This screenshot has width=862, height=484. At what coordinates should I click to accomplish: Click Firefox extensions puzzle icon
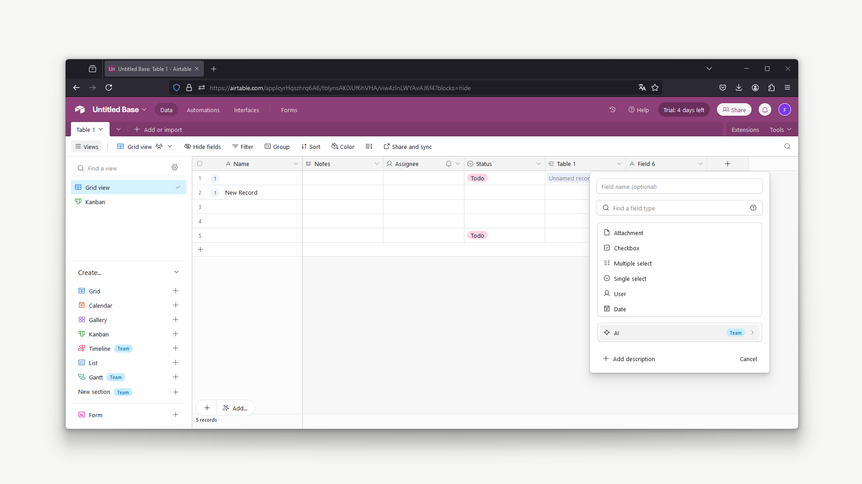[x=771, y=87]
